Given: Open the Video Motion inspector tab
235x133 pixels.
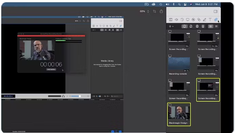Looking at the screenshot, I should [x=182, y=20].
